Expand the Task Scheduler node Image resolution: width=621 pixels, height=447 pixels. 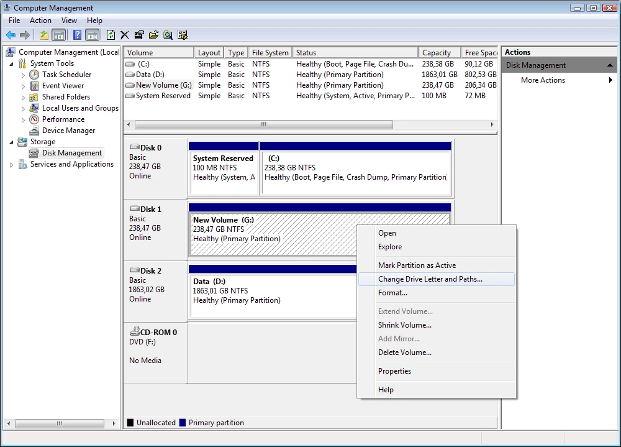[x=23, y=75]
